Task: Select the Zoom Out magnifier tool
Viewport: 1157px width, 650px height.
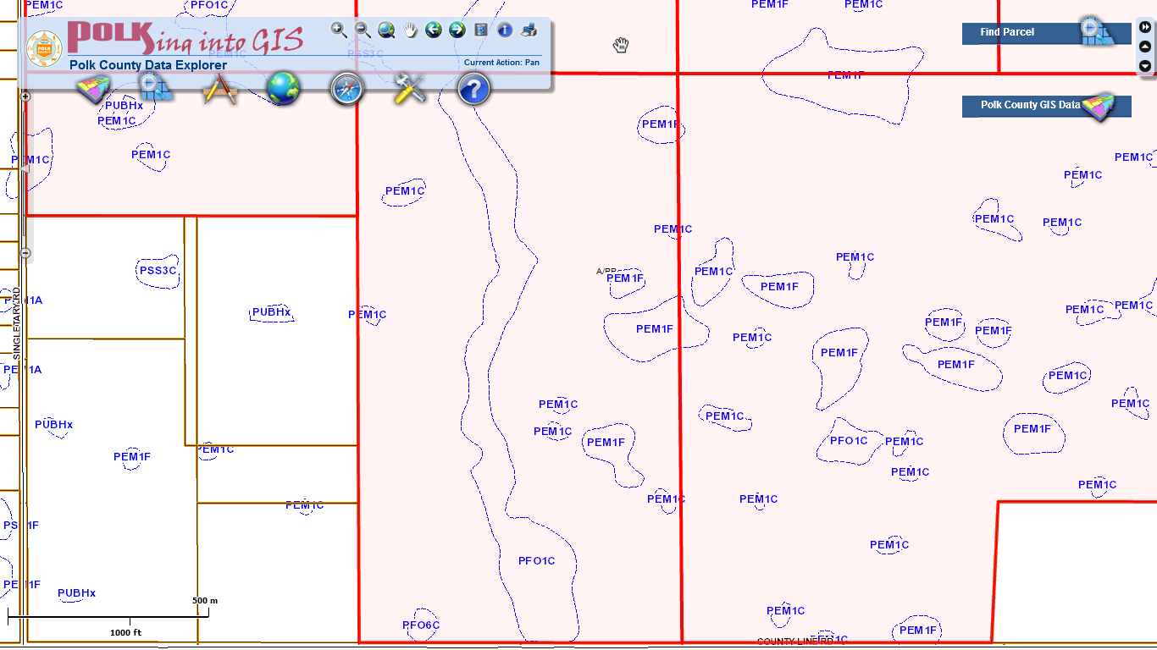Action: click(x=363, y=30)
